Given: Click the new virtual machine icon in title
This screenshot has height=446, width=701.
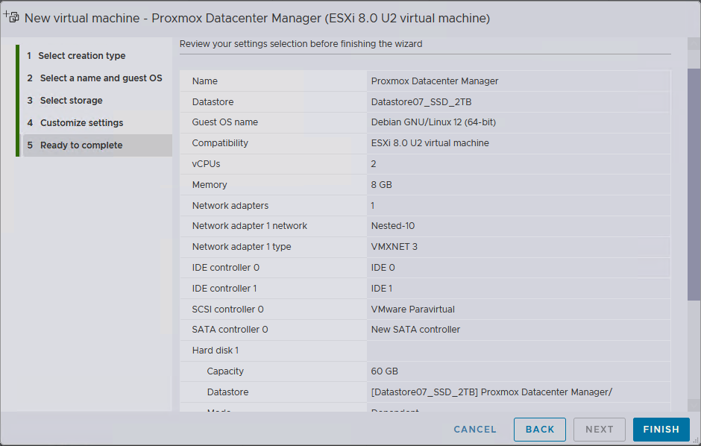Looking at the screenshot, I should (11, 16).
